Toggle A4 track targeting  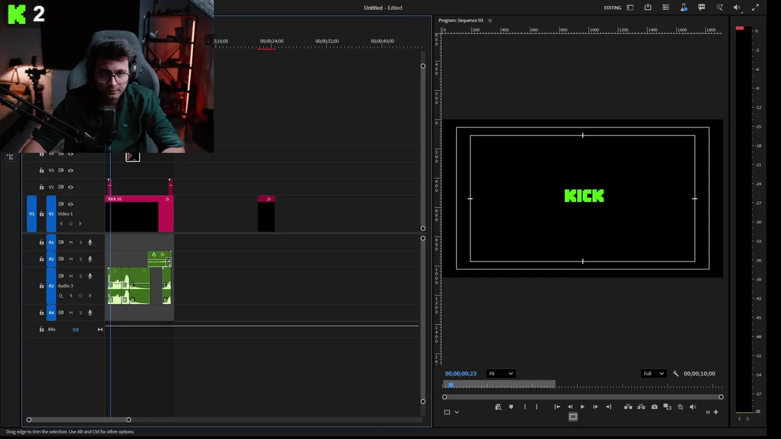click(51, 313)
